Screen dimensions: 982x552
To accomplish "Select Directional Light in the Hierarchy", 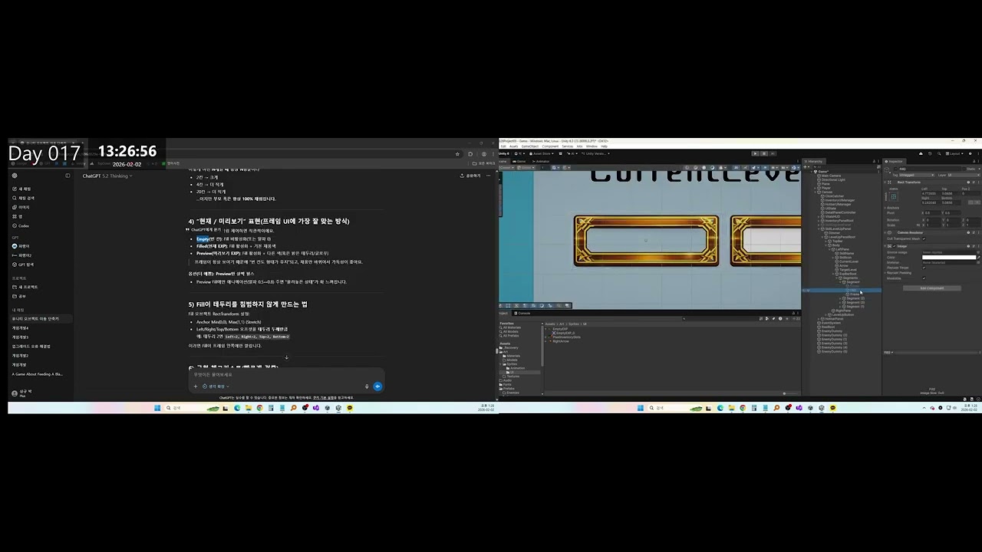I will point(833,180).
